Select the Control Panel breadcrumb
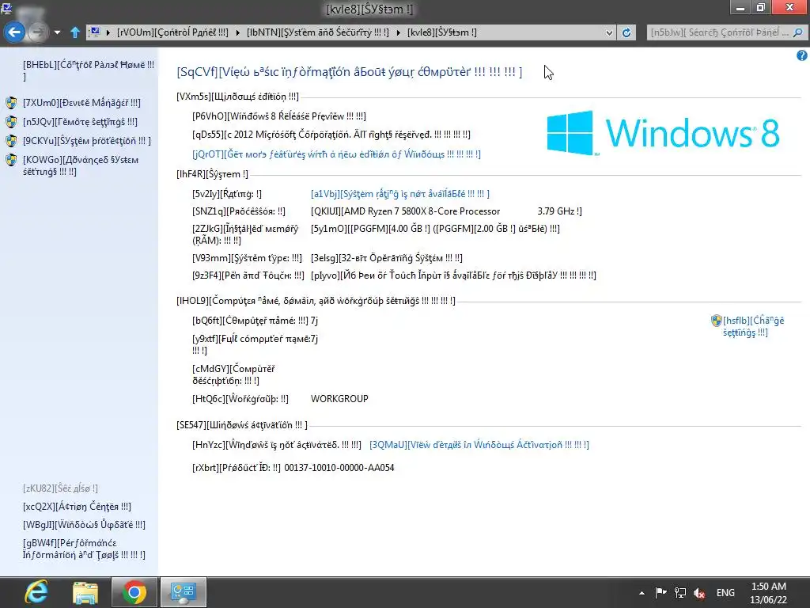The width and height of the screenshot is (810, 608). [172, 32]
